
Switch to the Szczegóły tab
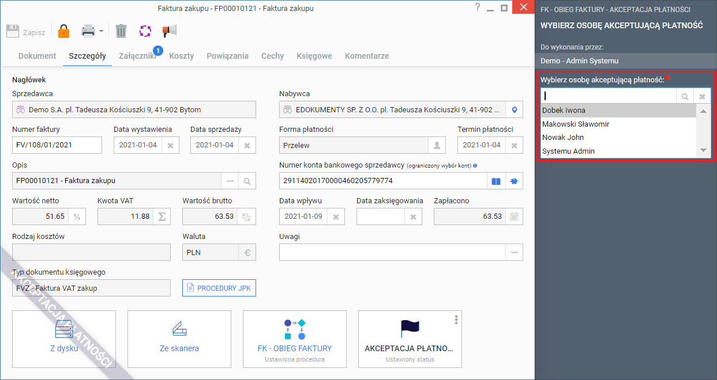[x=87, y=56]
